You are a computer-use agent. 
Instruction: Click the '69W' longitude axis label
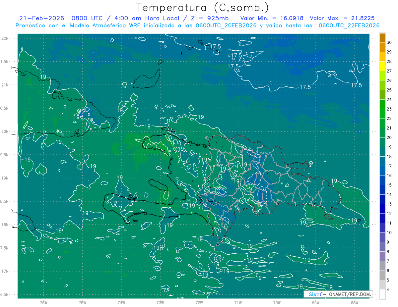316,303
